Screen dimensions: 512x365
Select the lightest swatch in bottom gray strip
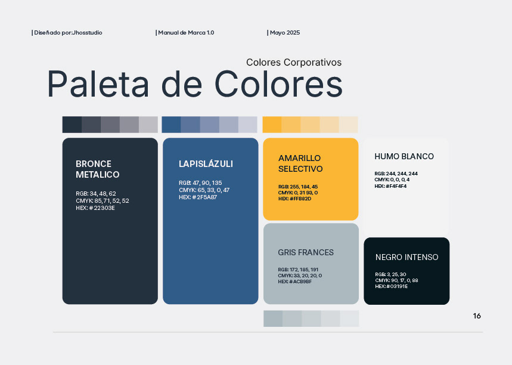pos(349,318)
